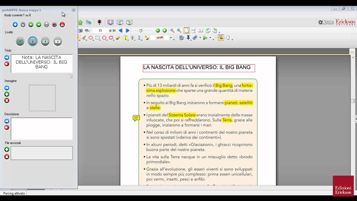This screenshot has height=201, width=357.
Task: Select the cloud shape tool
Action: tap(111, 38)
